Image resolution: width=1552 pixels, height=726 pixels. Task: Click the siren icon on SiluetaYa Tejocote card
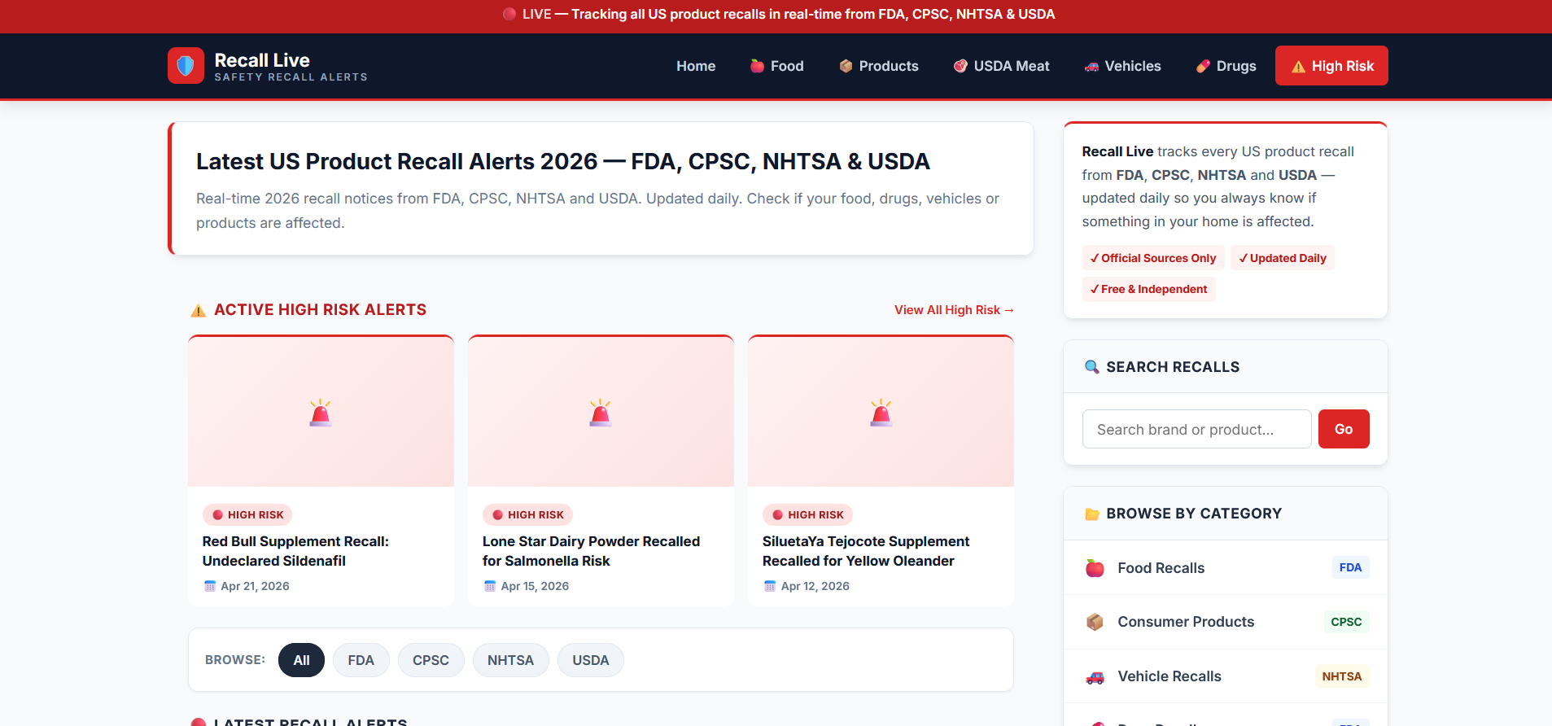coord(881,413)
